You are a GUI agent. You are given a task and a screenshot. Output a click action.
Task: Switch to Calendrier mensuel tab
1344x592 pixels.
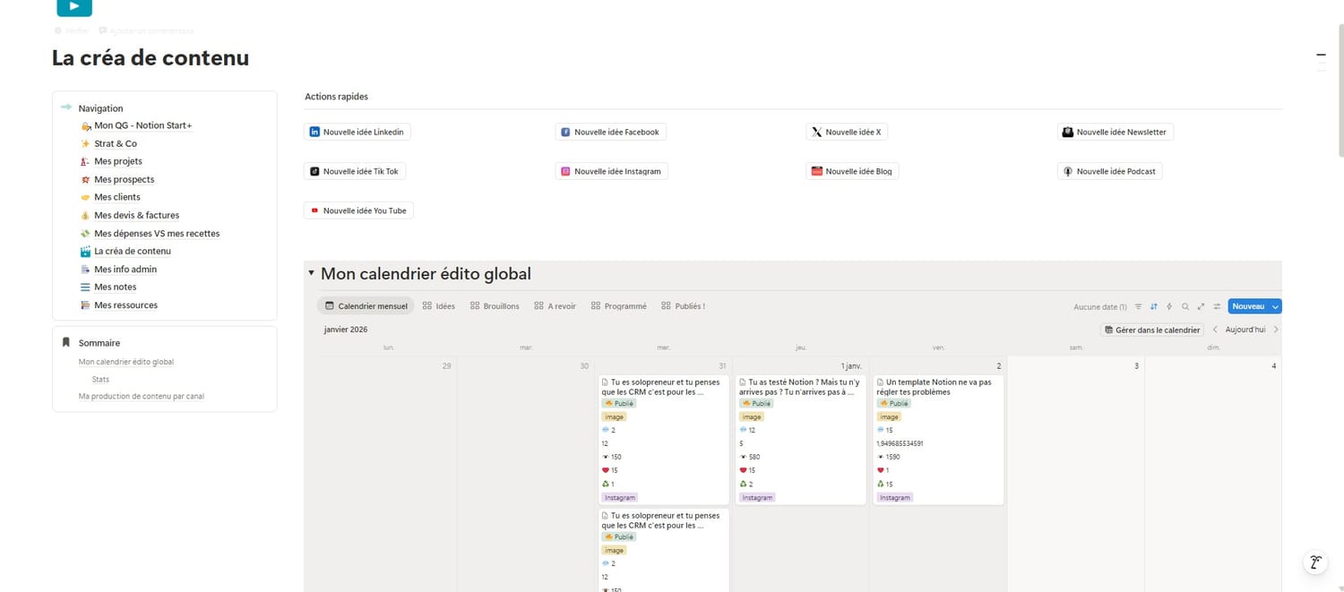pyautogui.click(x=366, y=306)
